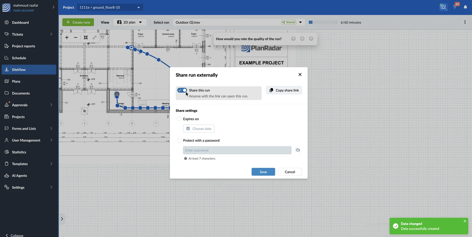The width and height of the screenshot is (472, 237).
Task: Click the PlanRadar logo in sidebar
Action: click(6, 7)
